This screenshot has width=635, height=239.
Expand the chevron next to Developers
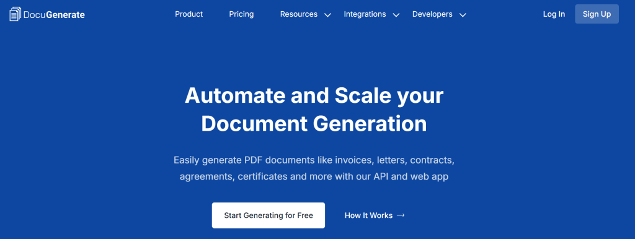463,15
